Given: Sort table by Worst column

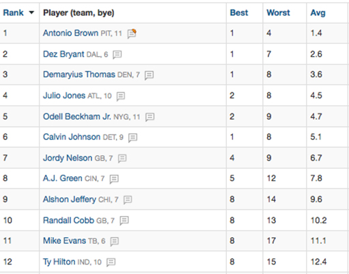Looking at the screenshot, I should pyautogui.click(x=278, y=13).
